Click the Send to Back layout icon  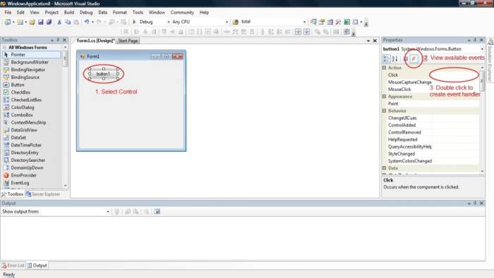[325, 32]
